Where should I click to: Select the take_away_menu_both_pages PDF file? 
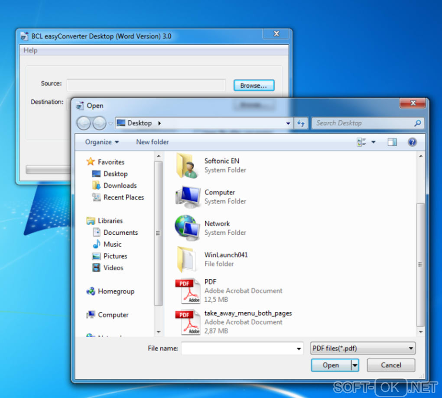click(x=248, y=313)
